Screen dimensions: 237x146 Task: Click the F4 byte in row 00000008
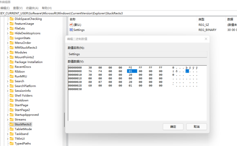[x=100, y=71]
